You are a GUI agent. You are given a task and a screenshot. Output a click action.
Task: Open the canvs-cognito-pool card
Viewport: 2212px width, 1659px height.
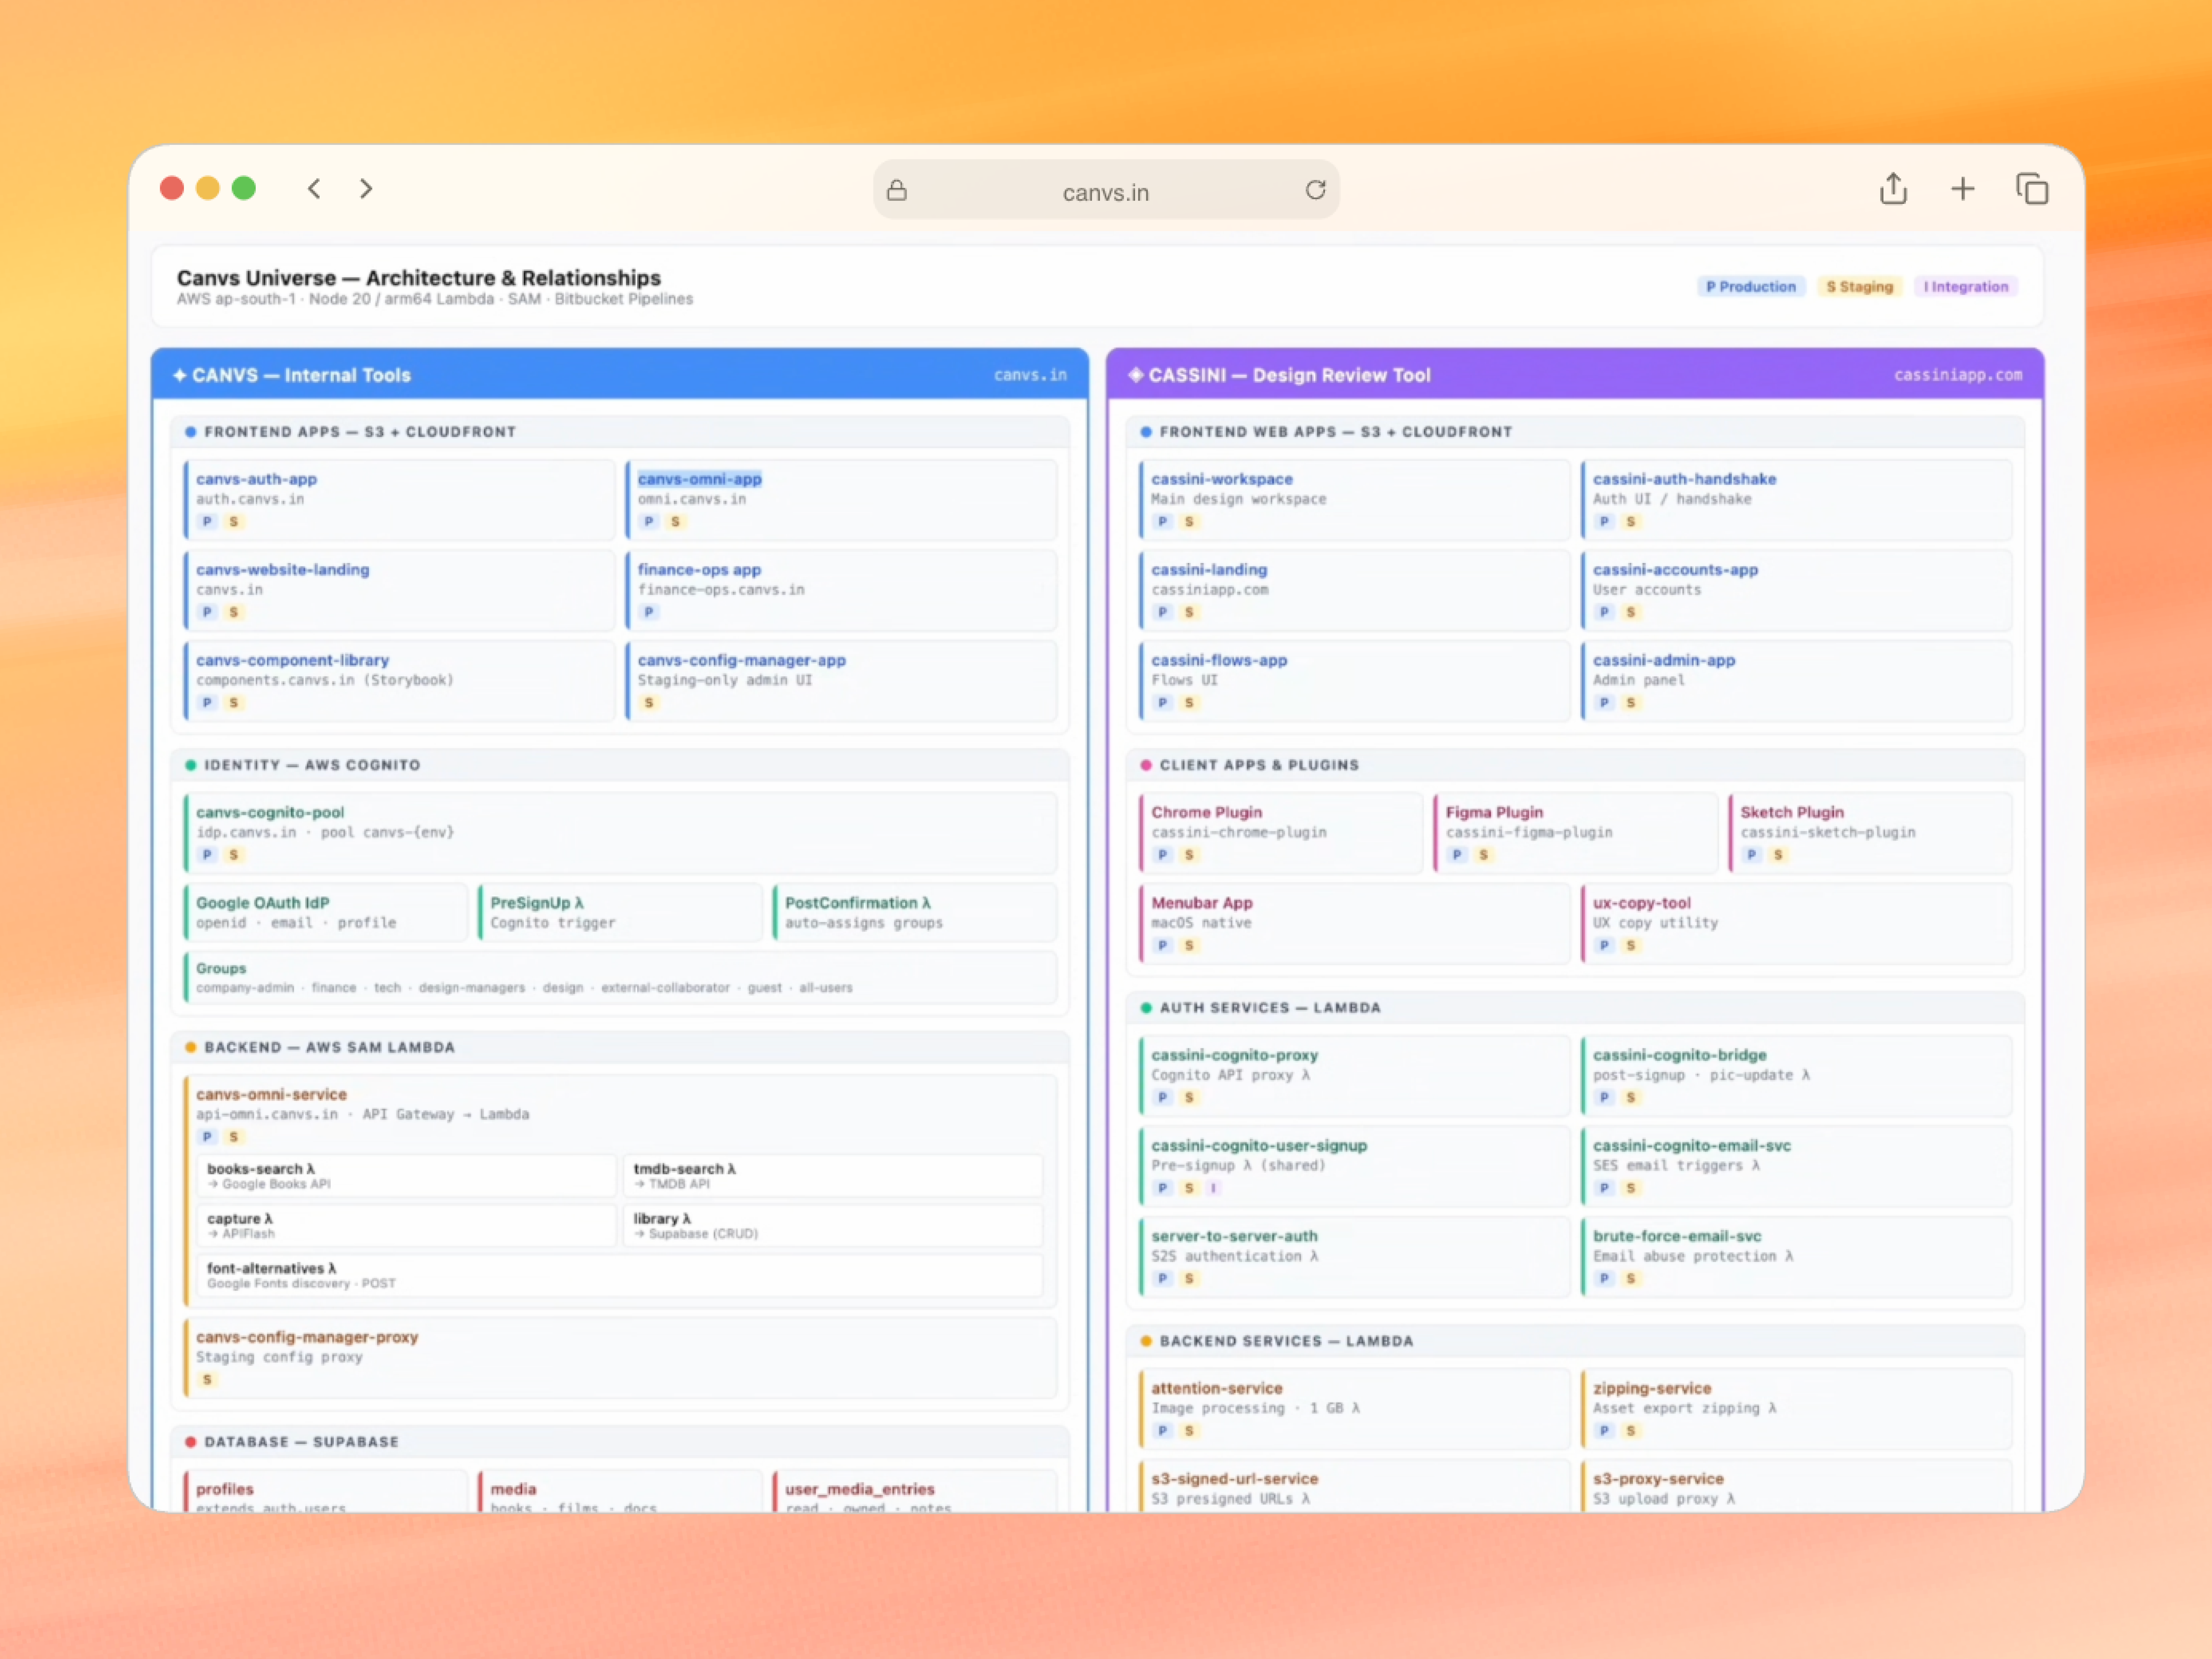click(x=620, y=833)
